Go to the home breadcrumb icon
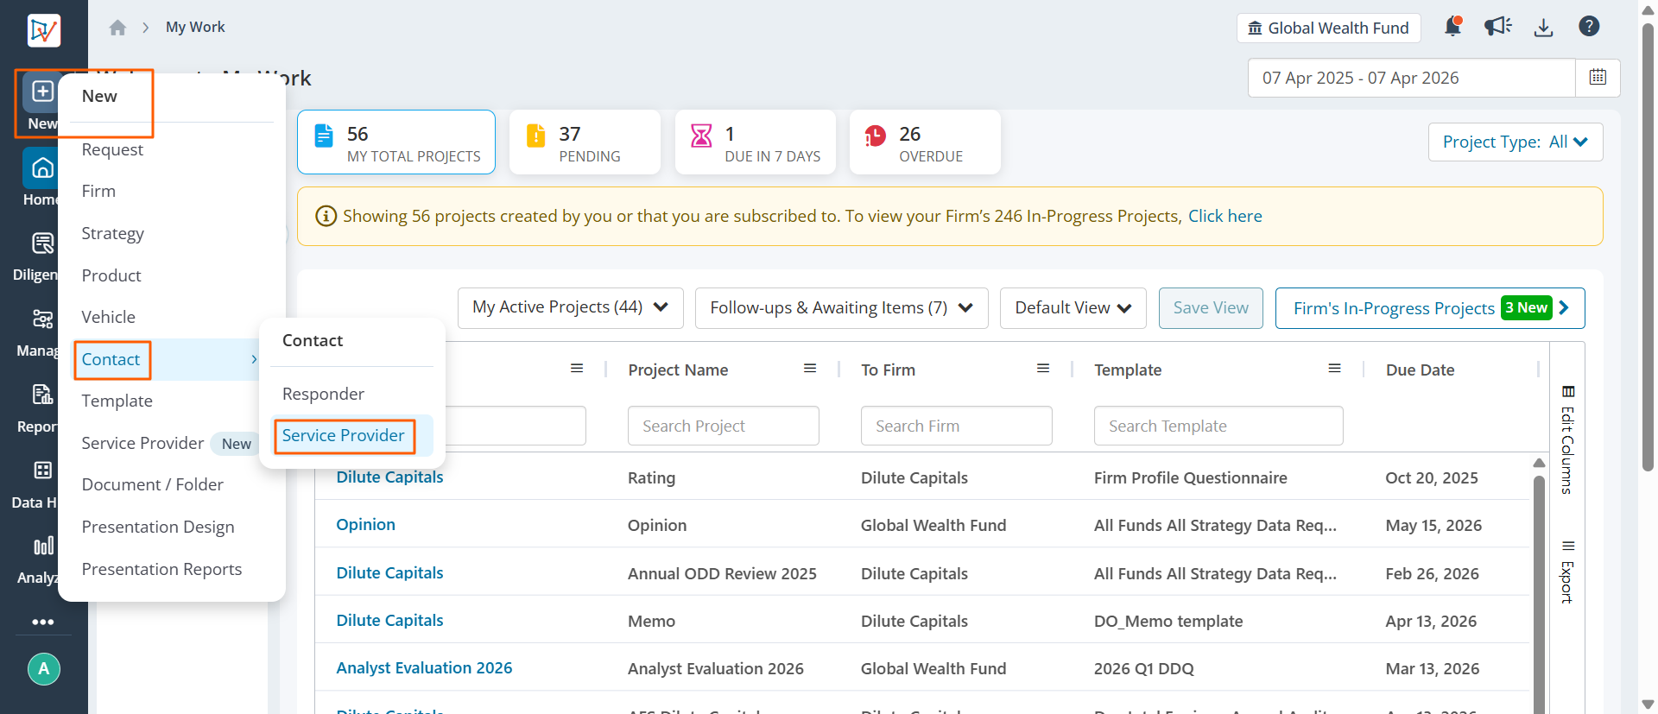 117,28
